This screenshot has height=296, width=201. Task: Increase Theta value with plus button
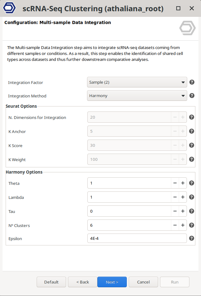(183, 183)
